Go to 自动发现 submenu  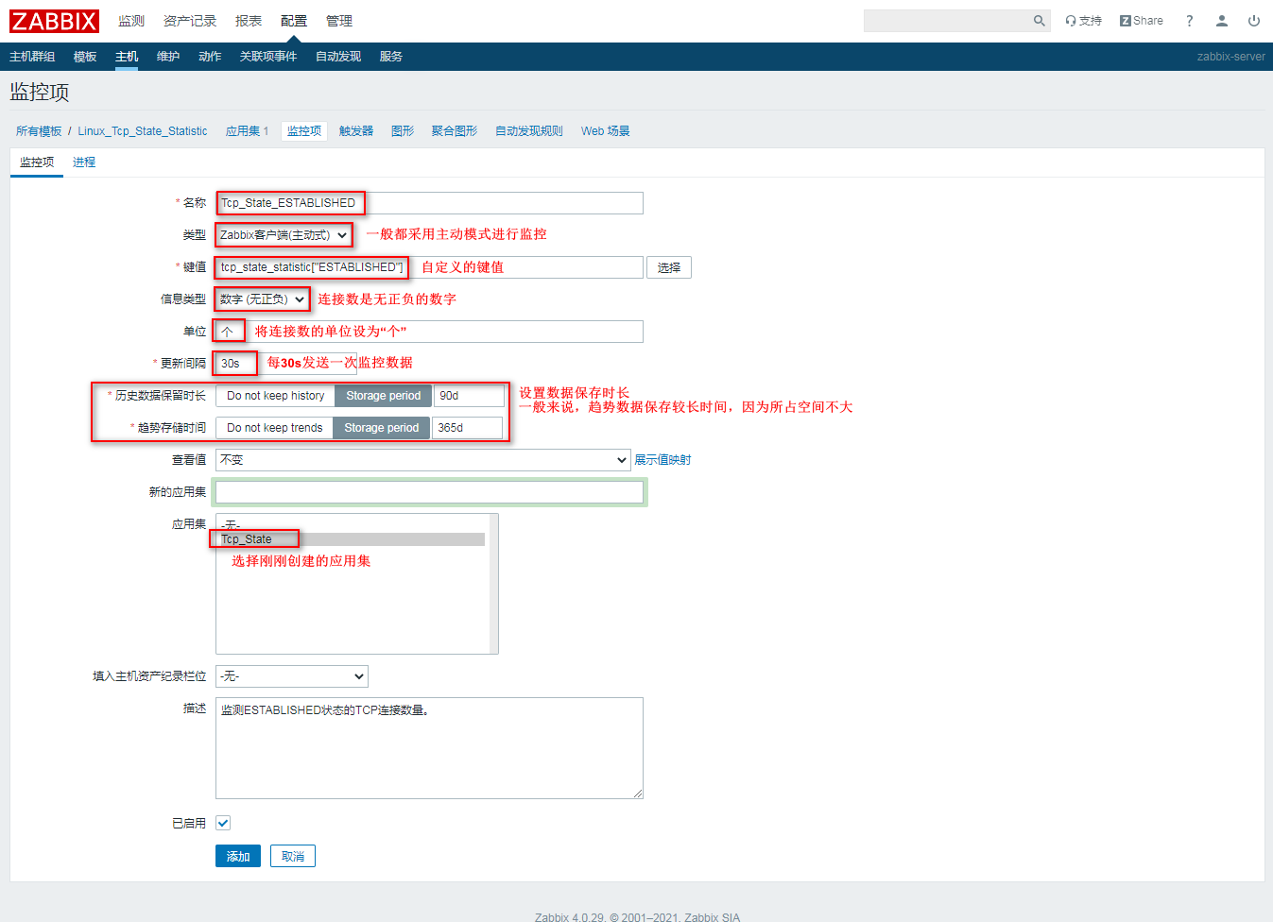click(x=338, y=57)
